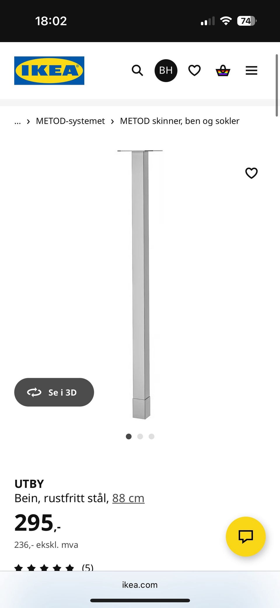Open the hamburger menu
This screenshot has height=608, width=280.
pos(251,70)
